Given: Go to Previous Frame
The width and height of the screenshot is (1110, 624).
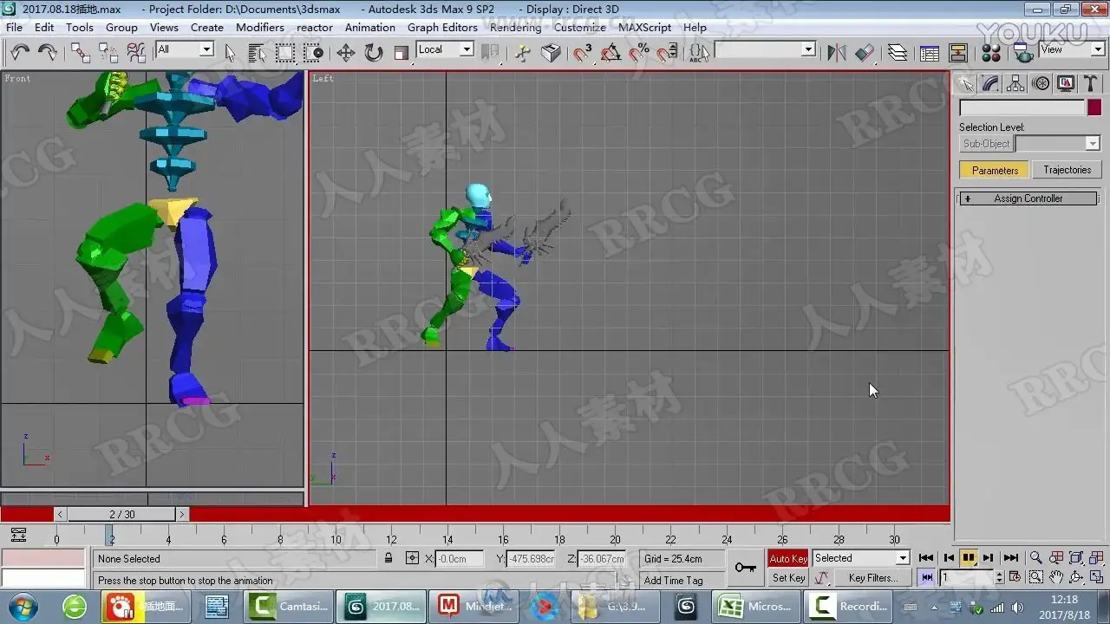Looking at the screenshot, I should tap(949, 558).
